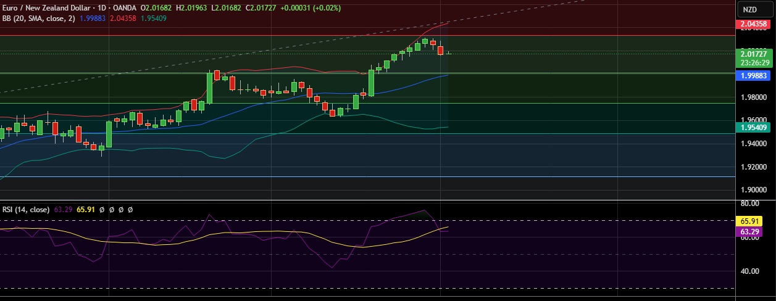Click the 1.90000 price scale tick
This screenshot has height=301, width=776.
[x=755, y=190]
